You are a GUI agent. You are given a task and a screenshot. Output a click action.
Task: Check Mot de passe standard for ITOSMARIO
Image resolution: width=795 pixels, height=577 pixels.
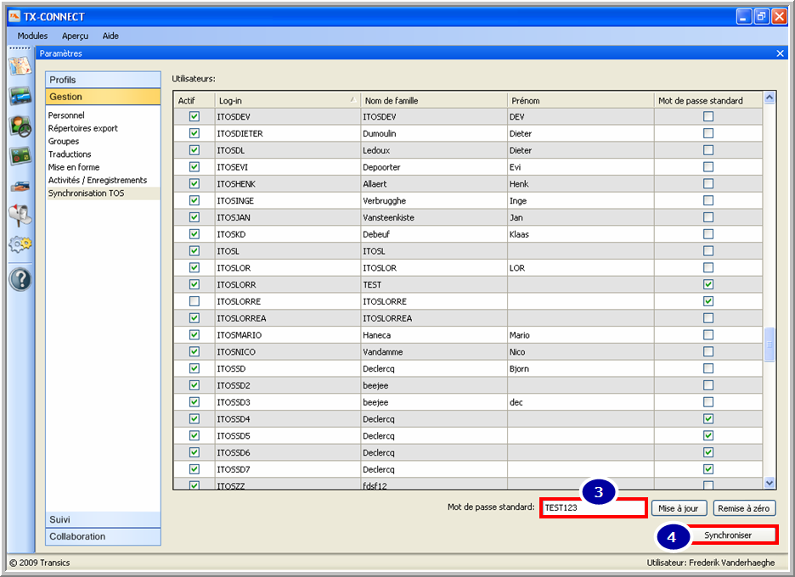(x=708, y=335)
